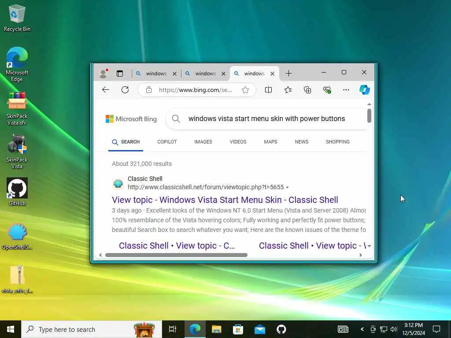451x338 pixels.
Task: Open the left Classic Shell View topic sublink
Action: (x=177, y=246)
